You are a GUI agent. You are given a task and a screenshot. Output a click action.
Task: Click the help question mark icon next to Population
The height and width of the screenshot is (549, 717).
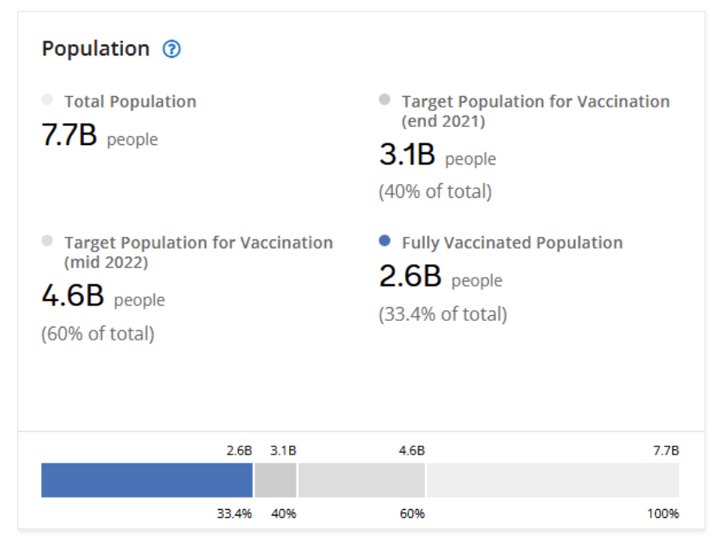pos(171,49)
